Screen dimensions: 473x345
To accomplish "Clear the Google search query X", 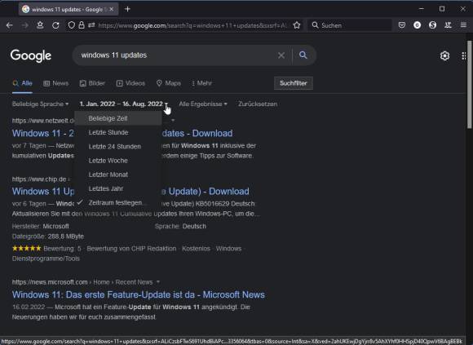I will click(281, 55).
